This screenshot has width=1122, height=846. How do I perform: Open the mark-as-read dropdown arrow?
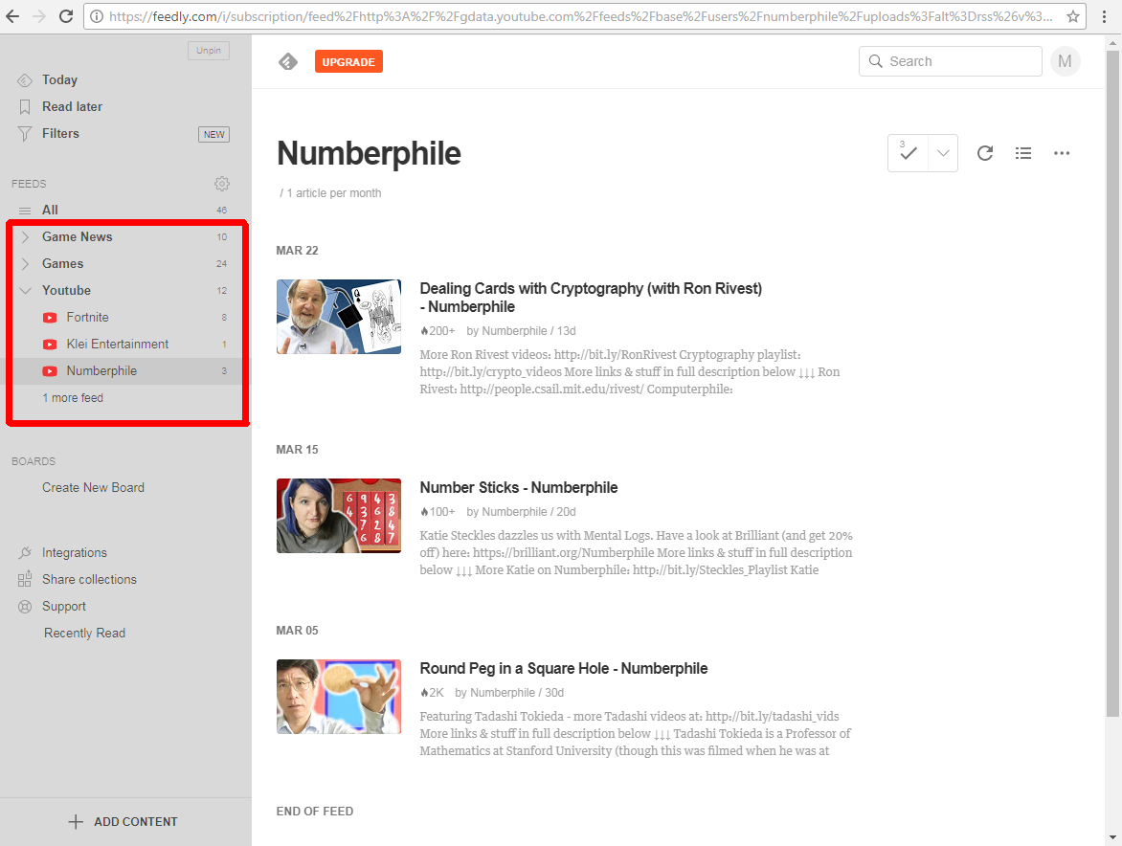pos(943,153)
